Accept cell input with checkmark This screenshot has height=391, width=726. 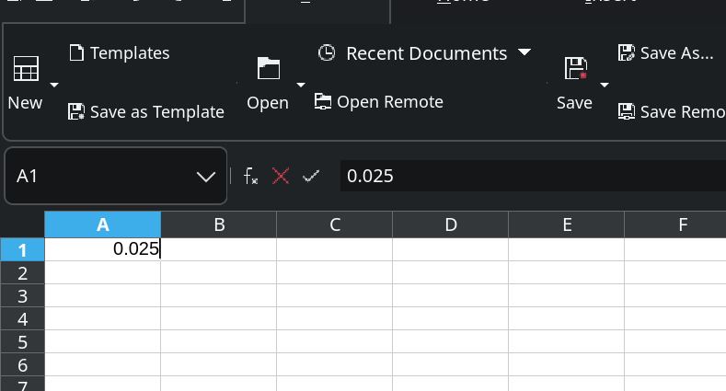coord(311,176)
